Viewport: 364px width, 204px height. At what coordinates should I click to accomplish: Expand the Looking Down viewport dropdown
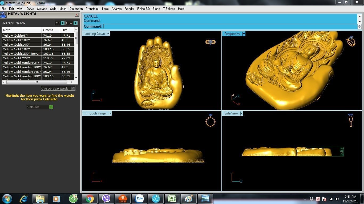coord(108,34)
